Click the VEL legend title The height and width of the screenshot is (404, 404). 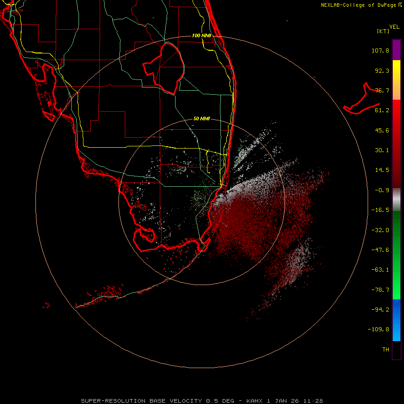(x=394, y=26)
